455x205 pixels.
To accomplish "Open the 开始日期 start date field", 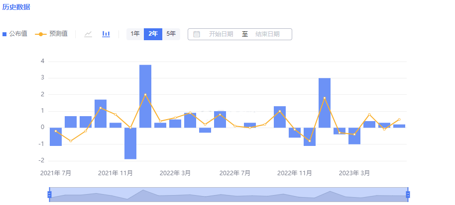I will [221, 34].
